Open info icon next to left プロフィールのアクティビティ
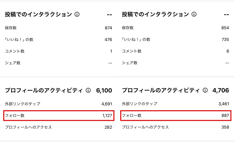Screen dimensions: 234x142 (88, 90)
